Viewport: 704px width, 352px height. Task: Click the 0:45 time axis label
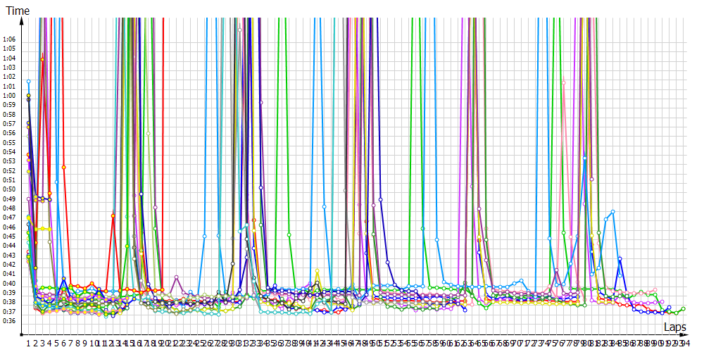[x=9, y=236]
